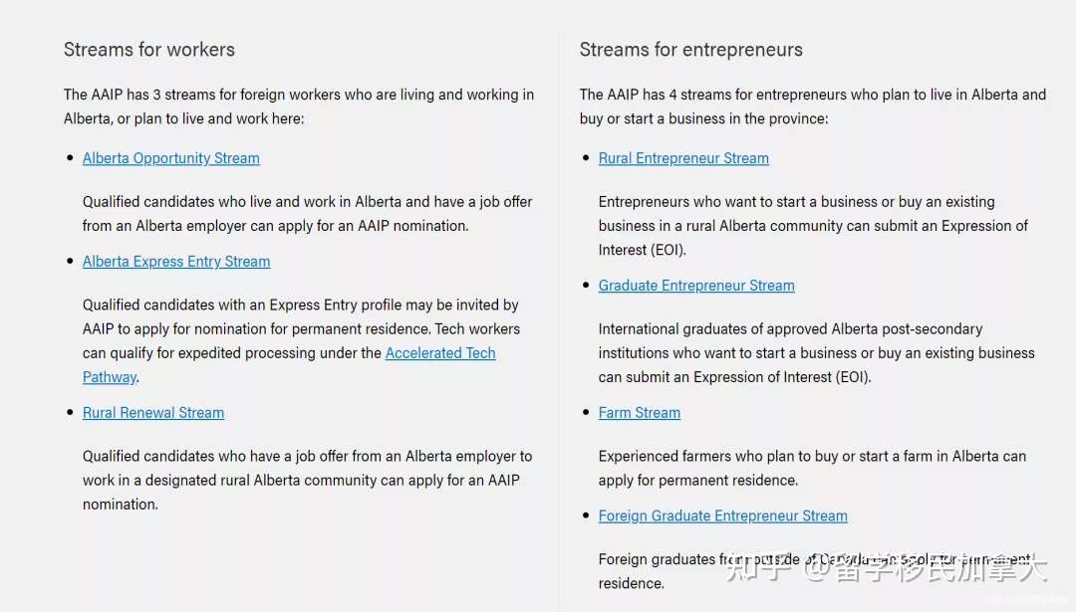
Task: Click the paragraph about AAIP's 4 entrepreneur streams
Action: point(813,106)
